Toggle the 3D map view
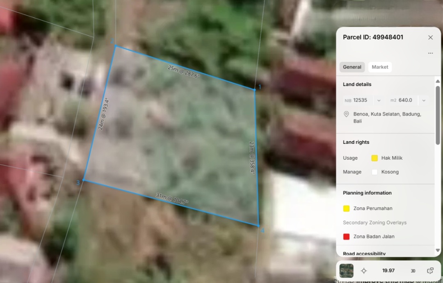Viewport: 443px width, 283px height. click(x=413, y=271)
